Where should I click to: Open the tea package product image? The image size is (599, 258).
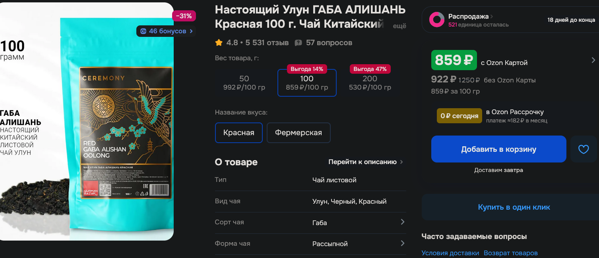pos(87,121)
